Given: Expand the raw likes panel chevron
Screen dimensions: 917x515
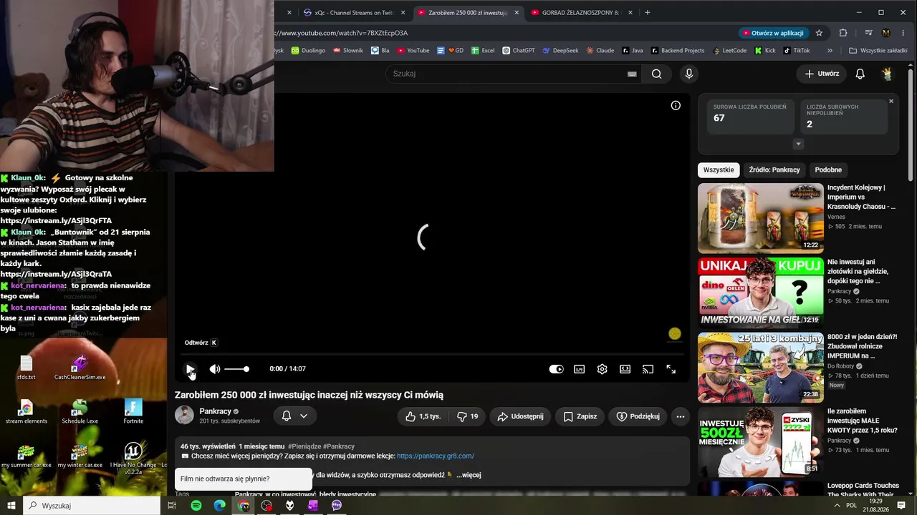Looking at the screenshot, I should pos(798,144).
